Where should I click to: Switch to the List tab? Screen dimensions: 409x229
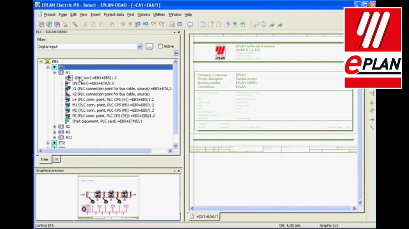56,159
